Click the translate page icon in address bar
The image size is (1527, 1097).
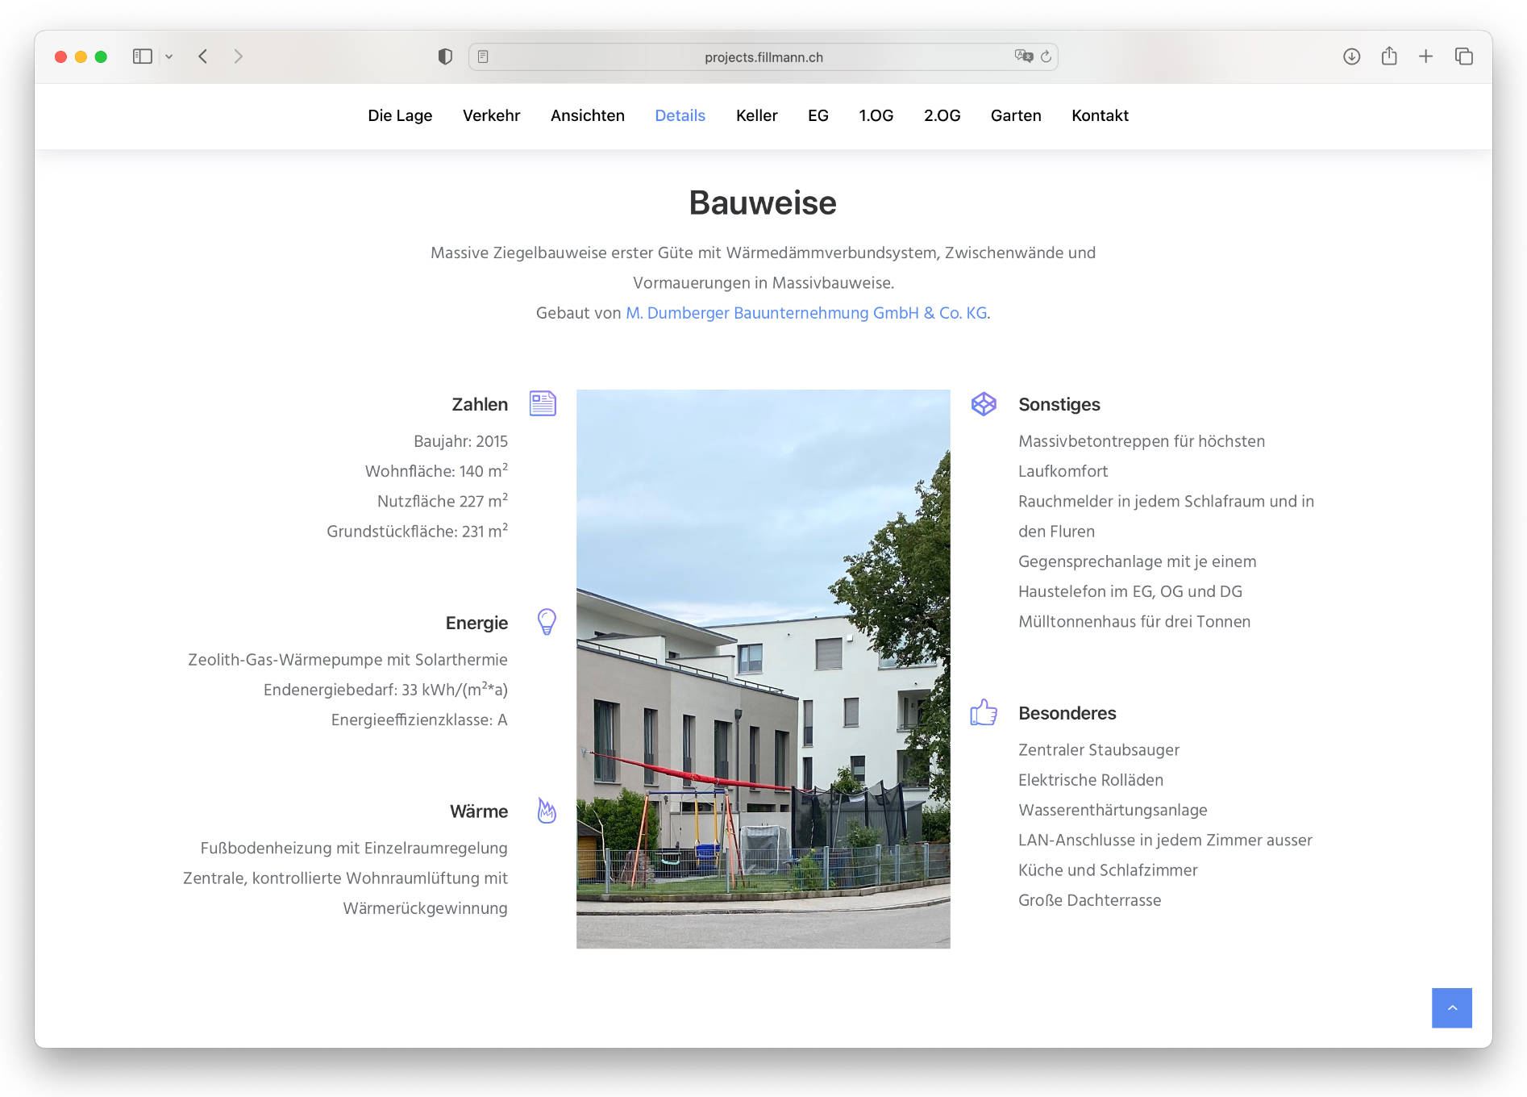[1023, 56]
